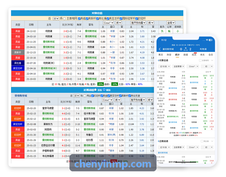
Task: Select the 横版 radio button
Action: point(104,90)
